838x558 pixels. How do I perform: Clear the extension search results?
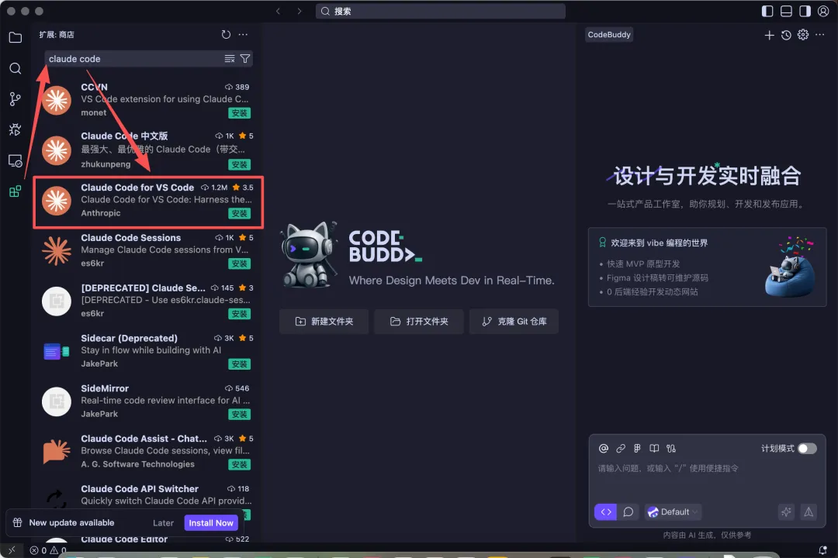point(229,59)
